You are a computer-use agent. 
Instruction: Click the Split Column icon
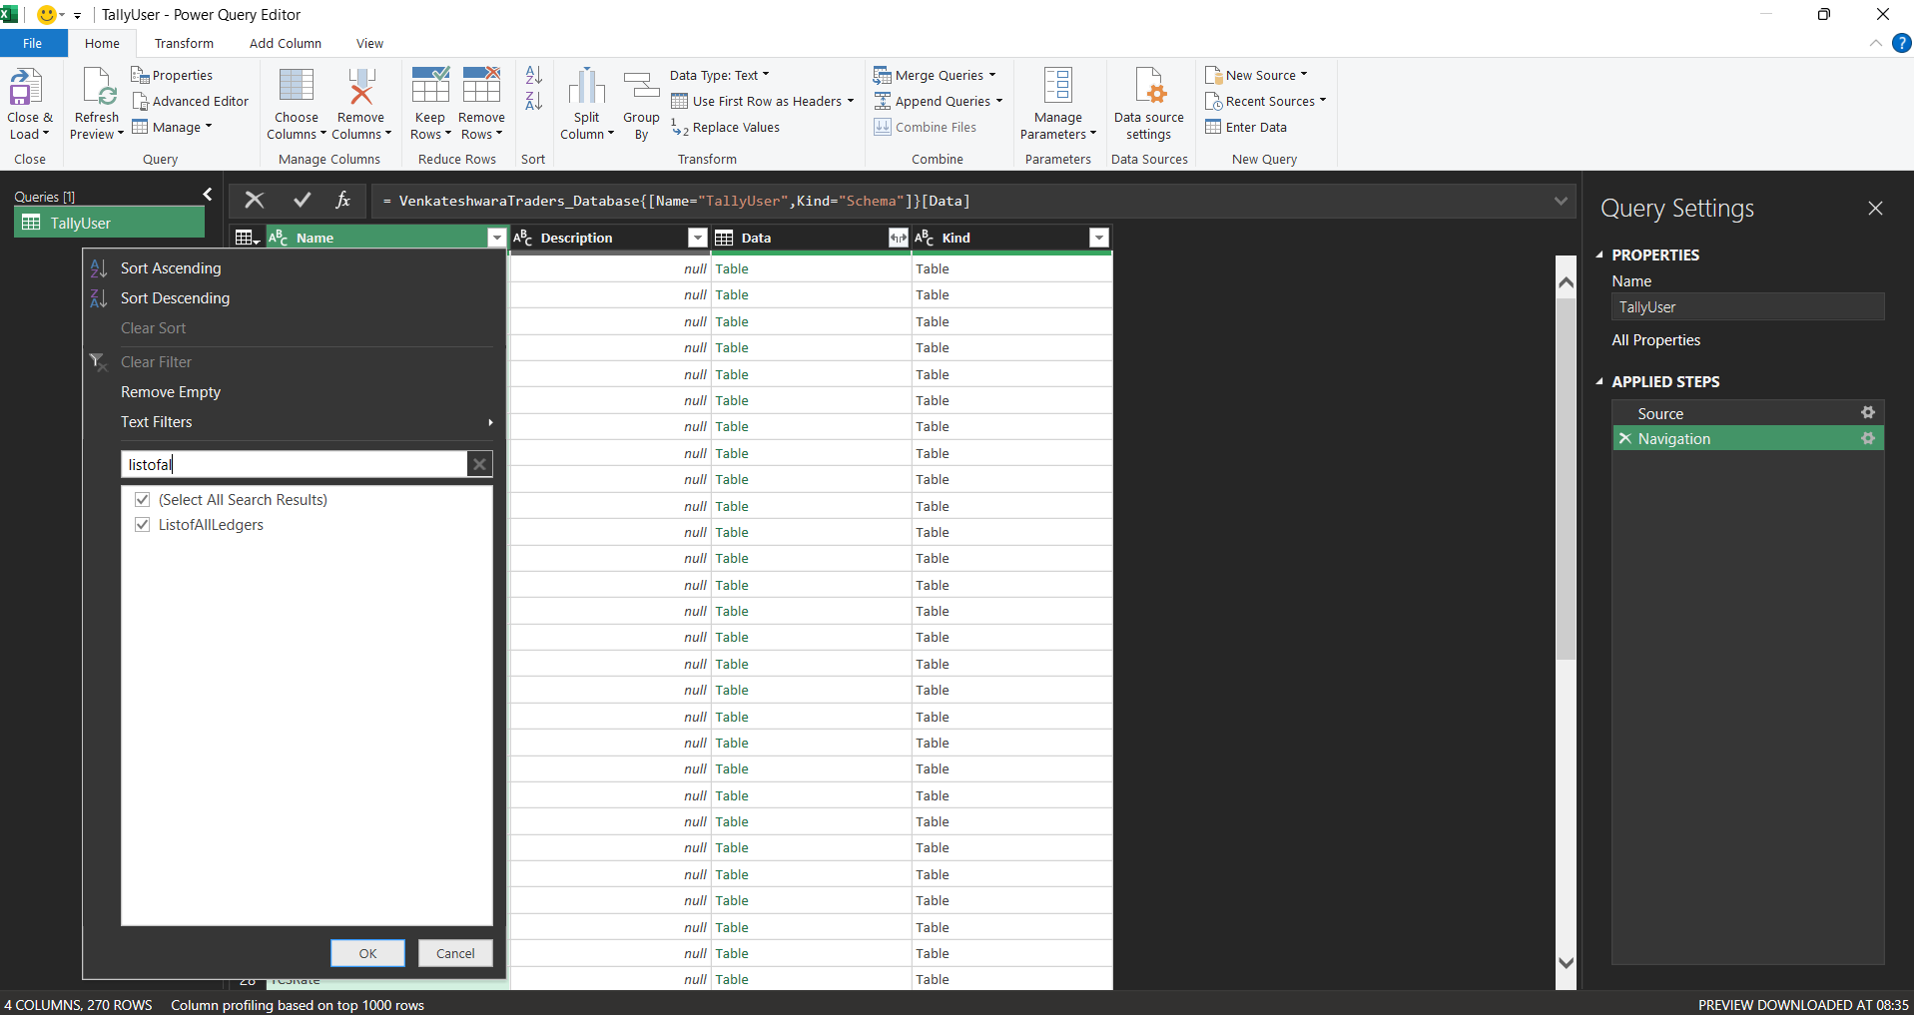586,88
